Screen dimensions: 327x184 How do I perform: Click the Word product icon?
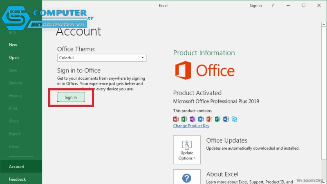coord(226,119)
